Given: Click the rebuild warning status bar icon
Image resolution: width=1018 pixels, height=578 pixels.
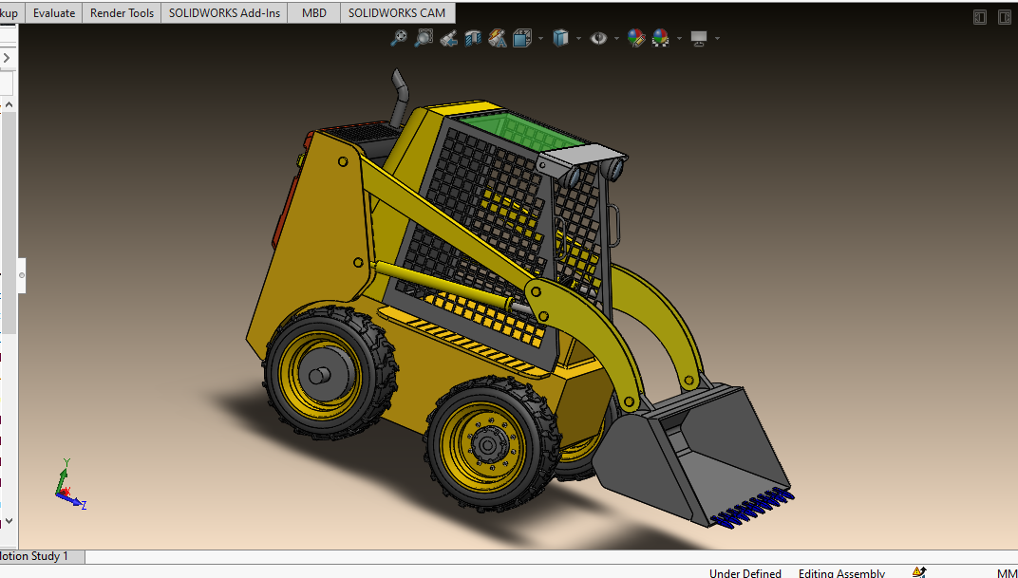Looking at the screenshot, I should pos(918,572).
